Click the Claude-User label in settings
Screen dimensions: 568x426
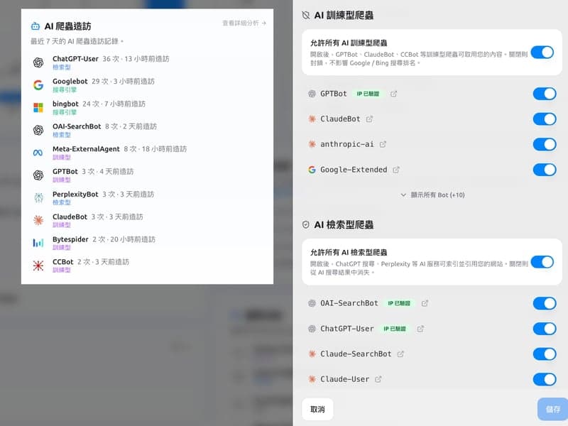pyautogui.click(x=344, y=379)
